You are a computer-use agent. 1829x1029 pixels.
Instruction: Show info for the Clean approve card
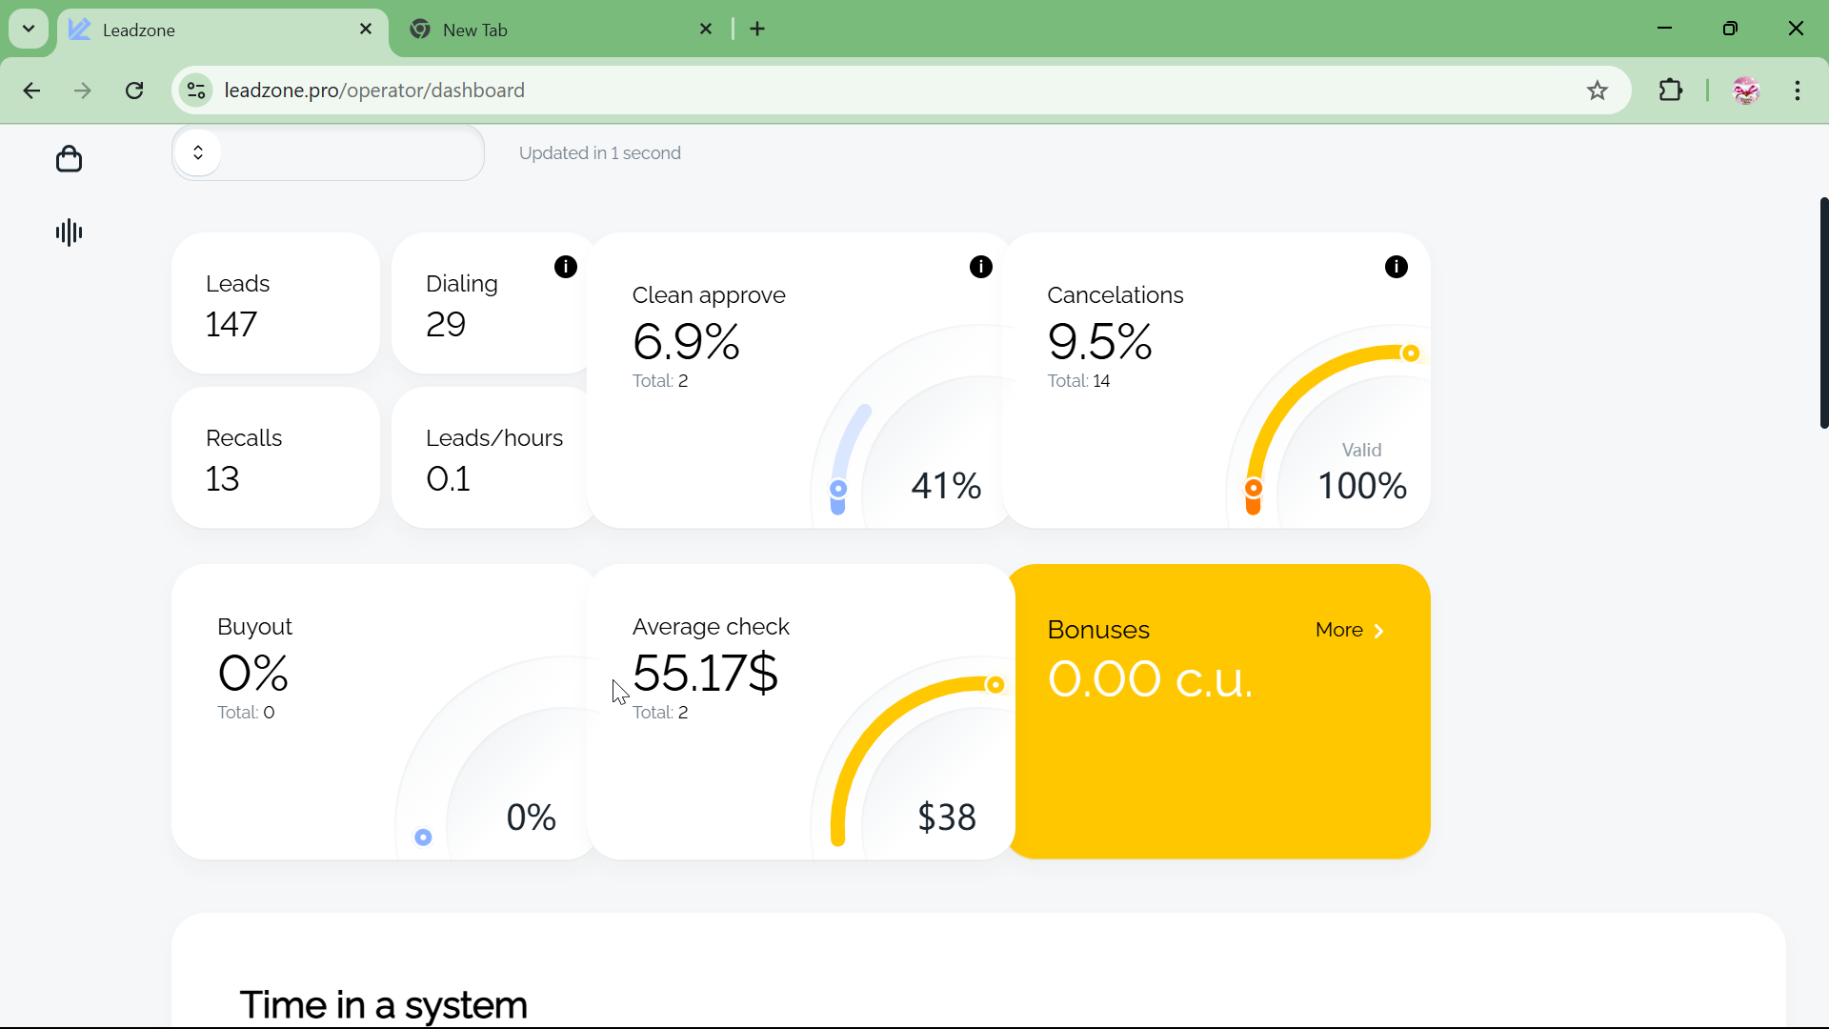click(981, 267)
